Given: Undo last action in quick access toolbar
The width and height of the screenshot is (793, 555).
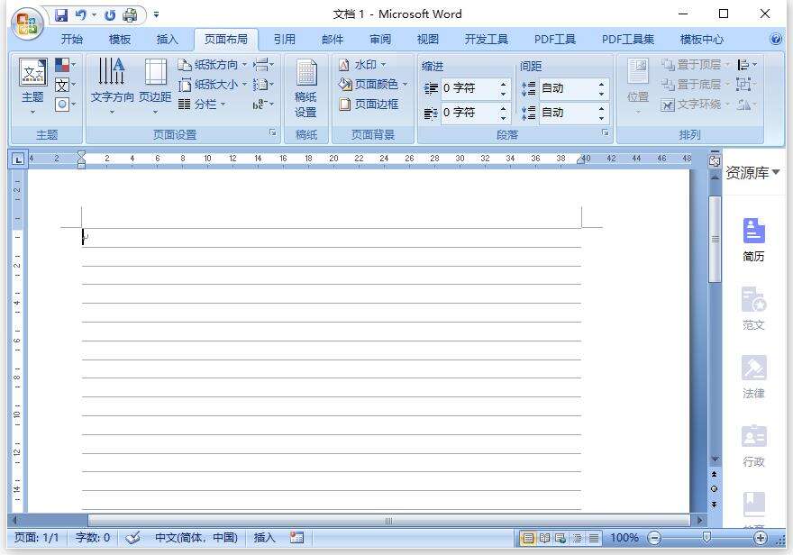Looking at the screenshot, I should pos(80,14).
